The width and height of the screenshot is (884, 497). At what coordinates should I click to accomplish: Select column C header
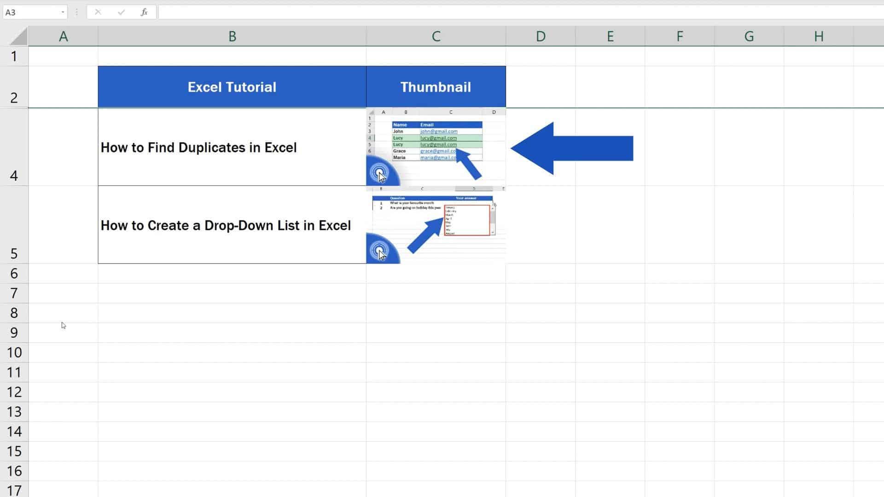click(x=436, y=36)
